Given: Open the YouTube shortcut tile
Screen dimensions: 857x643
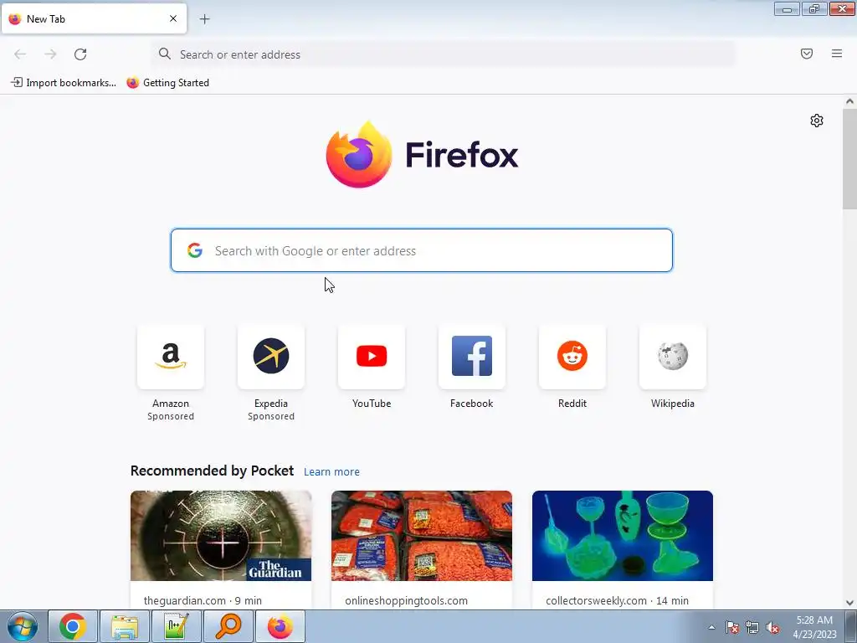Looking at the screenshot, I should tap(372, 357).
